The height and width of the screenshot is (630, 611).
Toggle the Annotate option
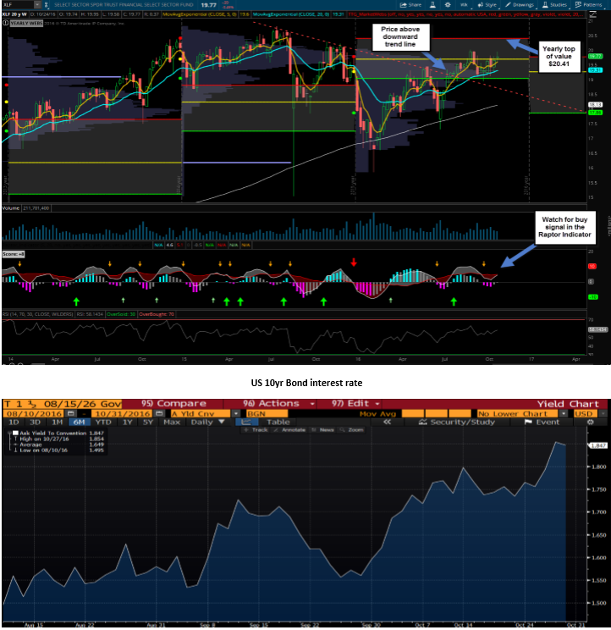click(290, 430)
